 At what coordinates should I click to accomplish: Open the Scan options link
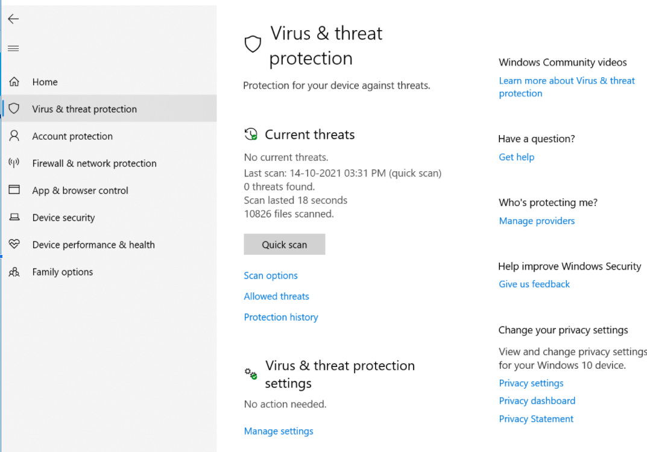[x=271, y=275]
